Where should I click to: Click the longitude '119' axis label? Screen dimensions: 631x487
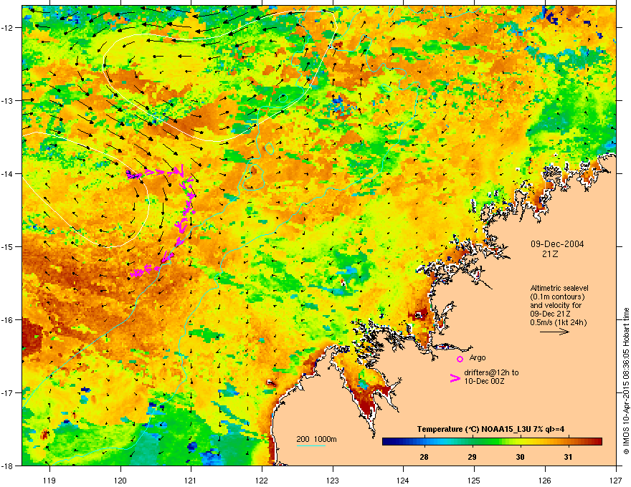click(x=49, y=480)
